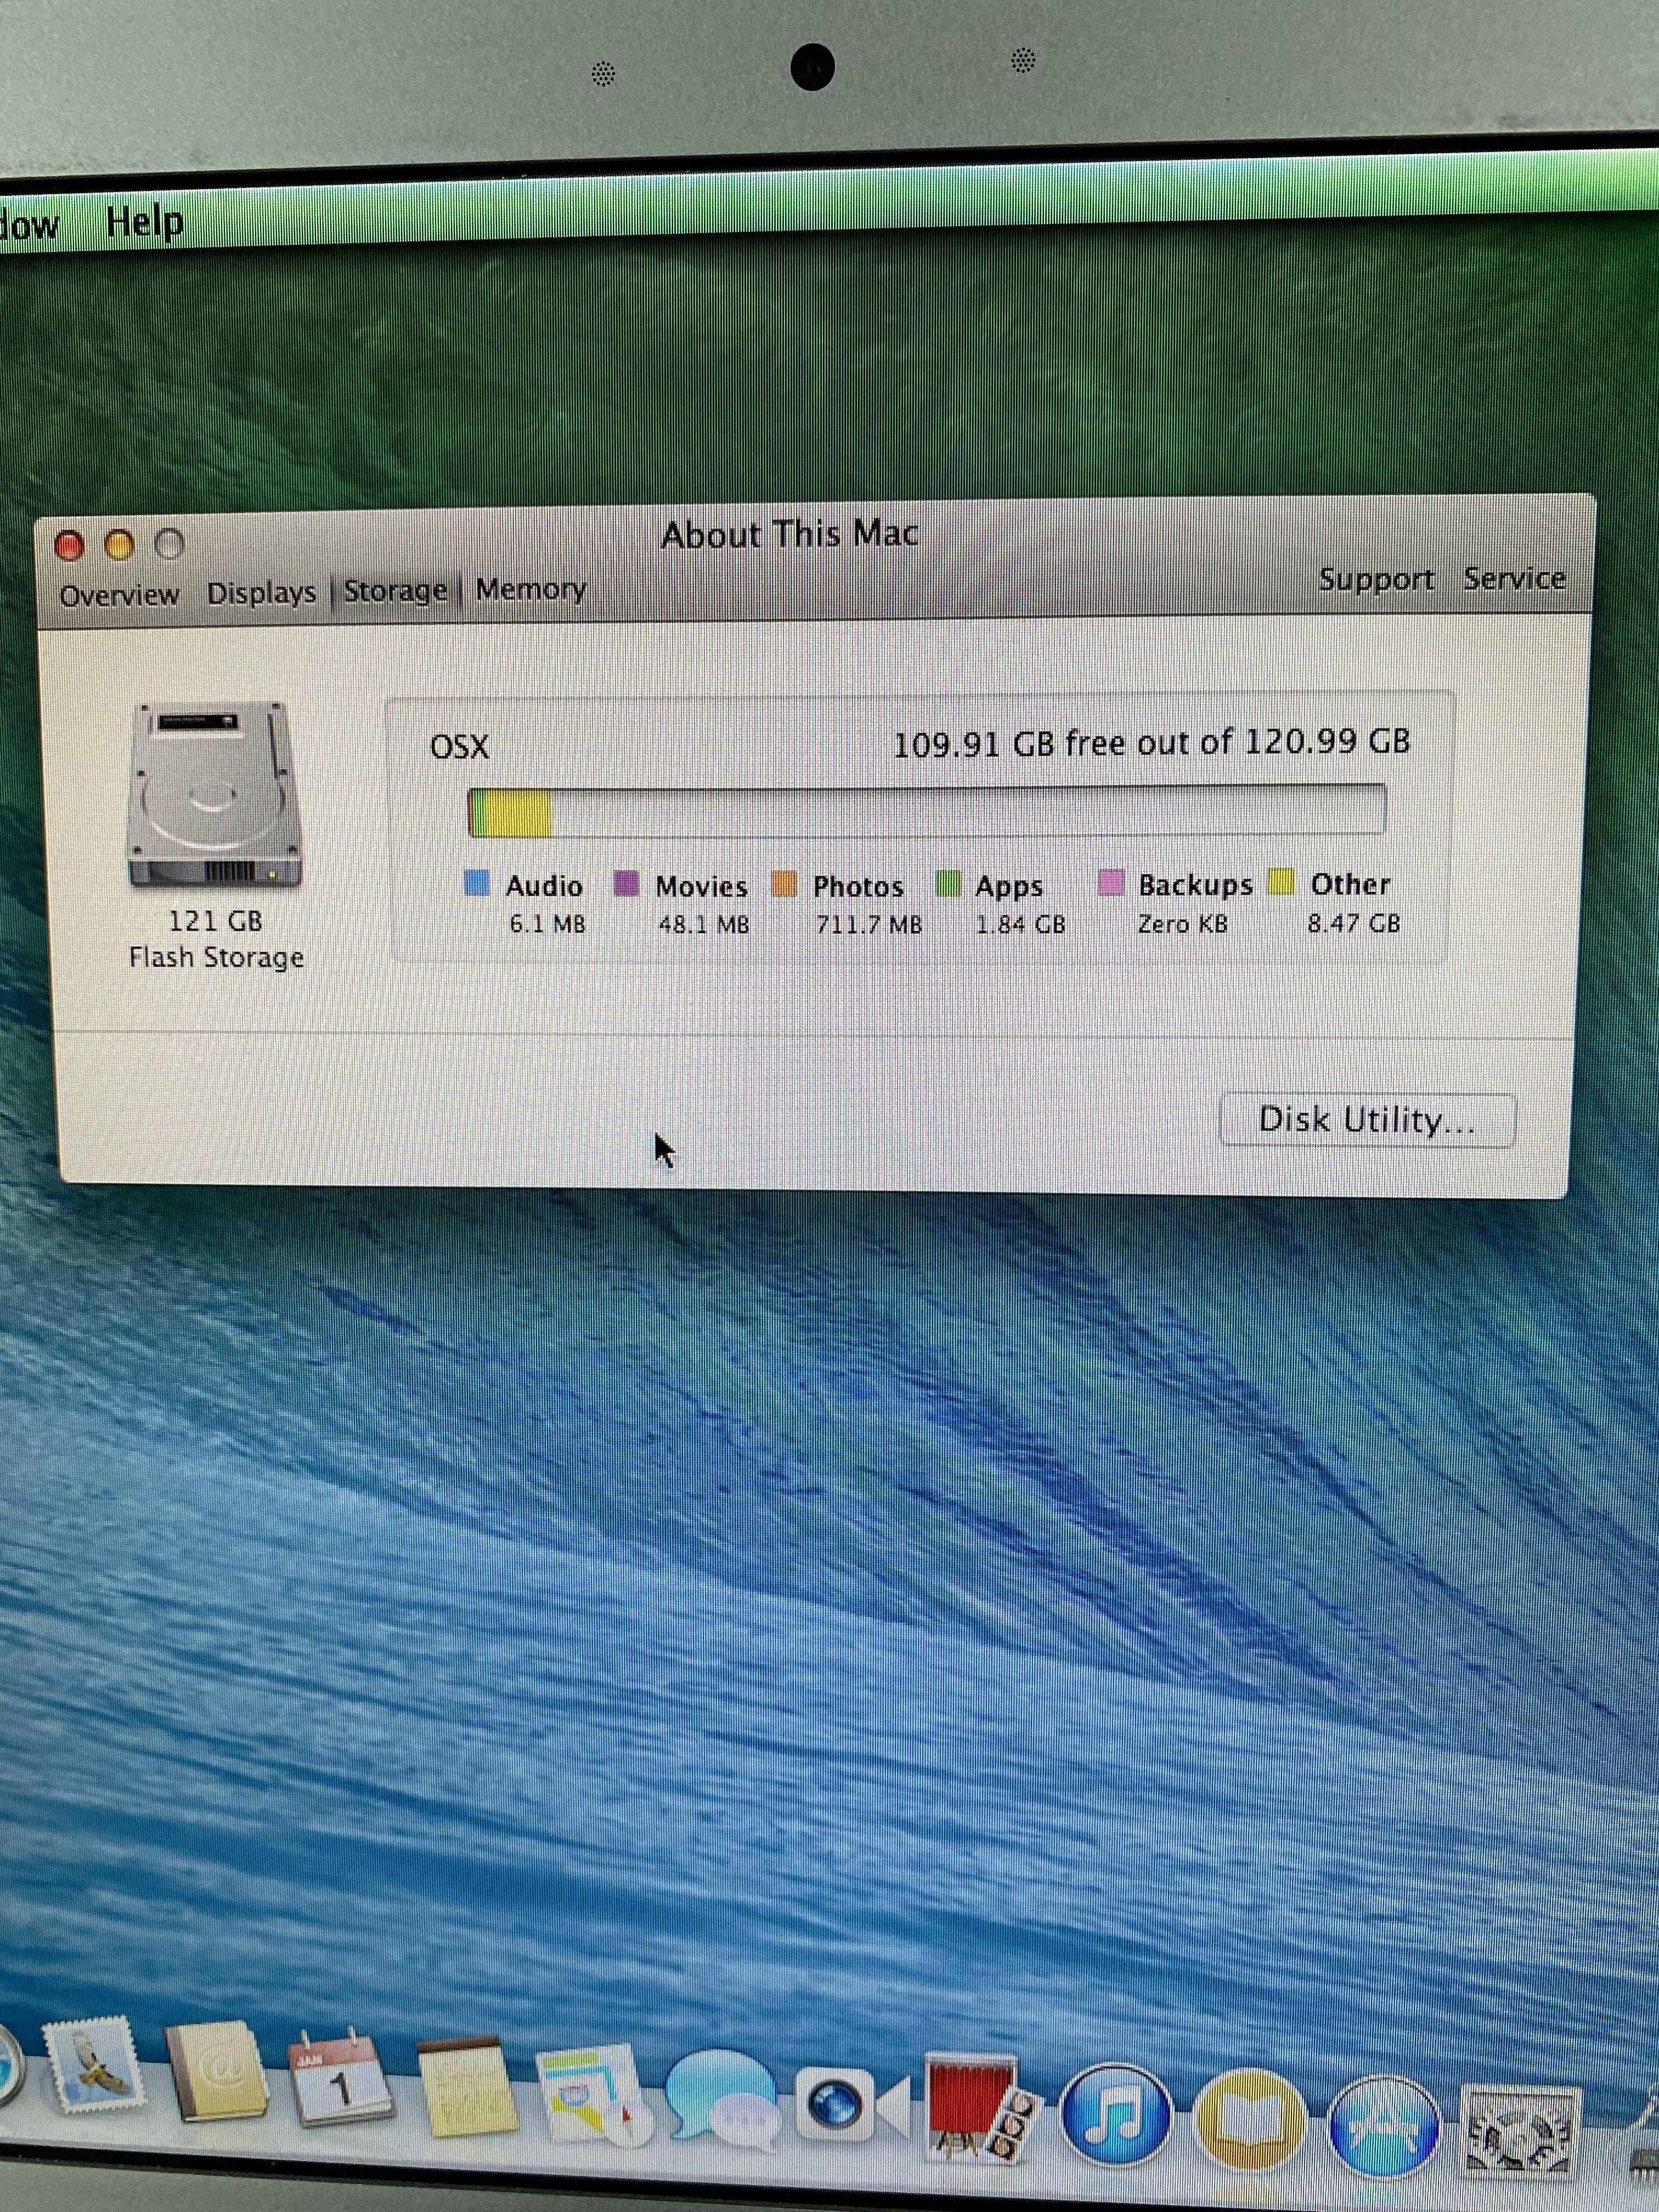Click the 'Flash Storage' label

pyautogui.click(x=216, y=957)
